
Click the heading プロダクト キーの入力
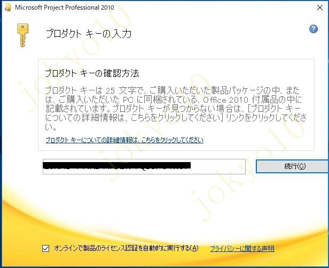[89, 34]
